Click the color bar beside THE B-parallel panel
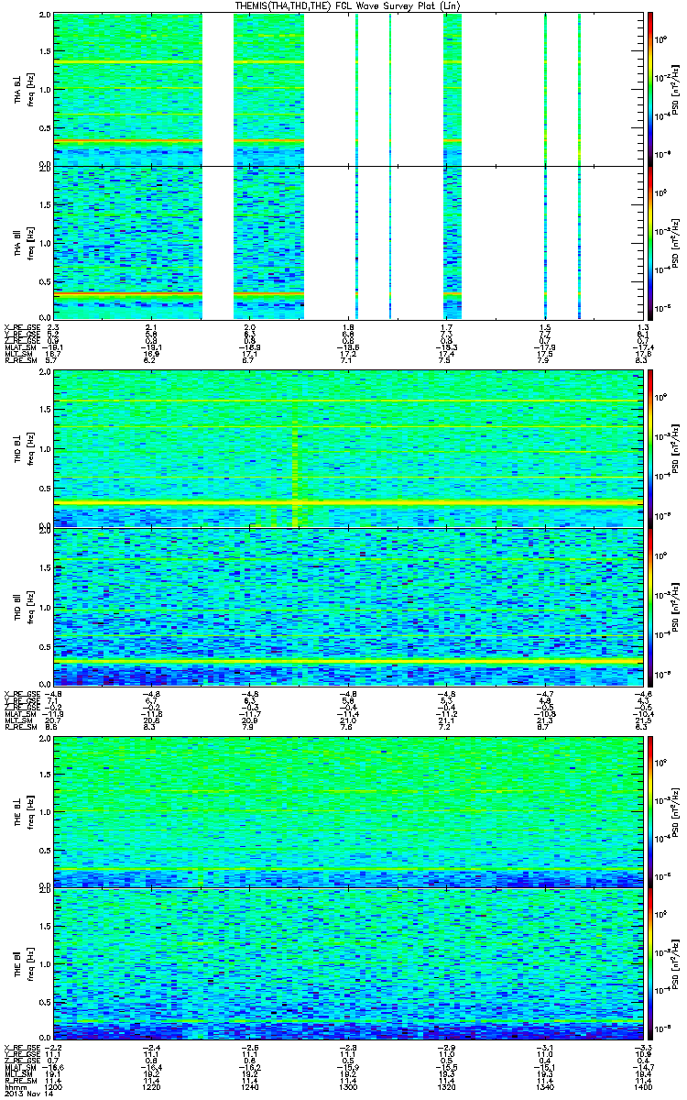The height and width of the screenshot is (1100, 687). [650, 963]
